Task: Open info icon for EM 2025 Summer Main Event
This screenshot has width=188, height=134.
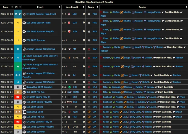Action: [x=84, y=14]
